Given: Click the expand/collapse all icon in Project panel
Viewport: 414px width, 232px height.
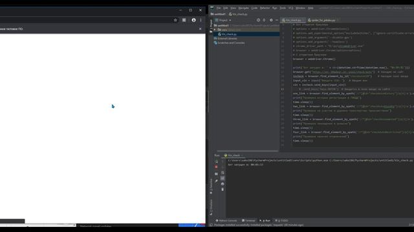Looking at the screenshot, I should [x=264, y=20].
